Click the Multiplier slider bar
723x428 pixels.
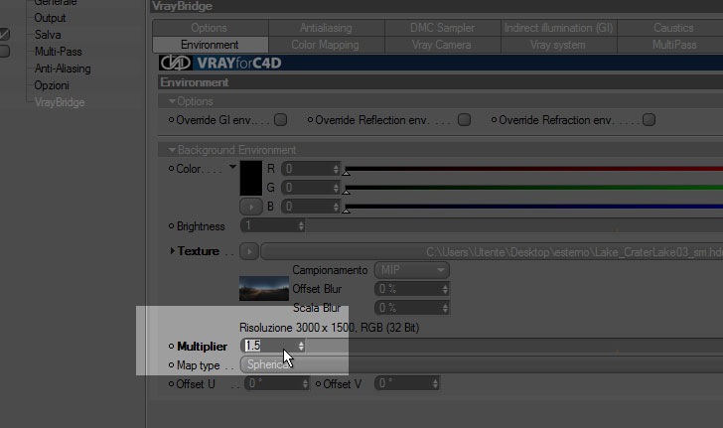[514, 346]
